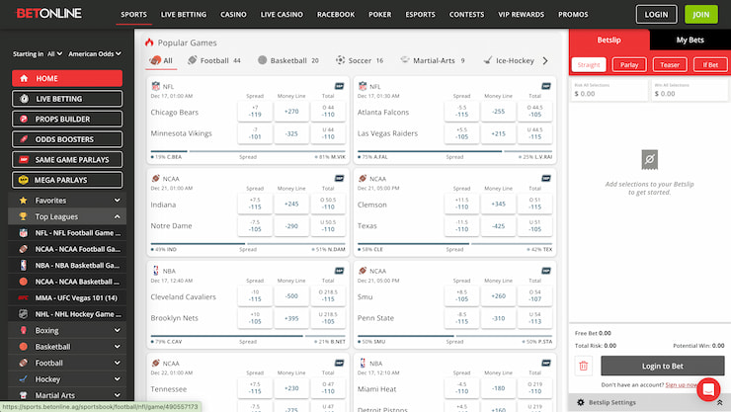Open the My Bets tab
731x412 pixels.
pos(690,40)
